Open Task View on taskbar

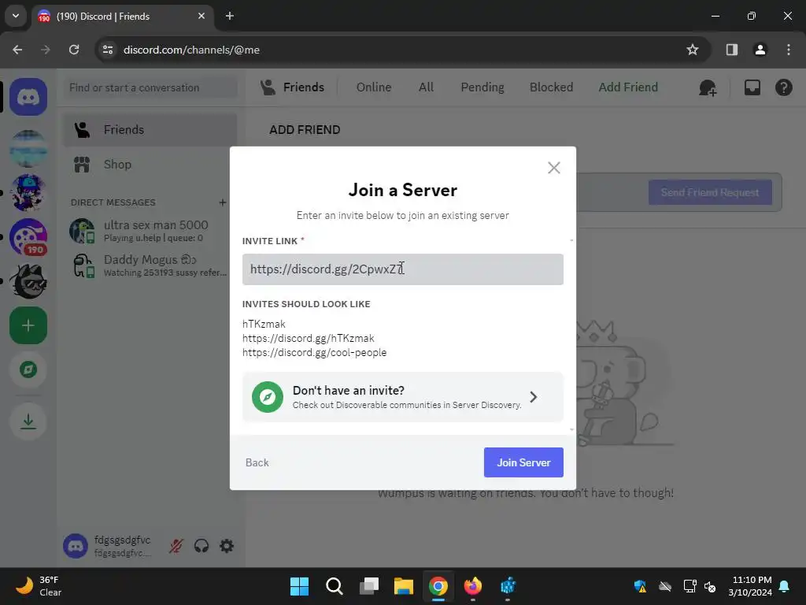coord(368,586)
